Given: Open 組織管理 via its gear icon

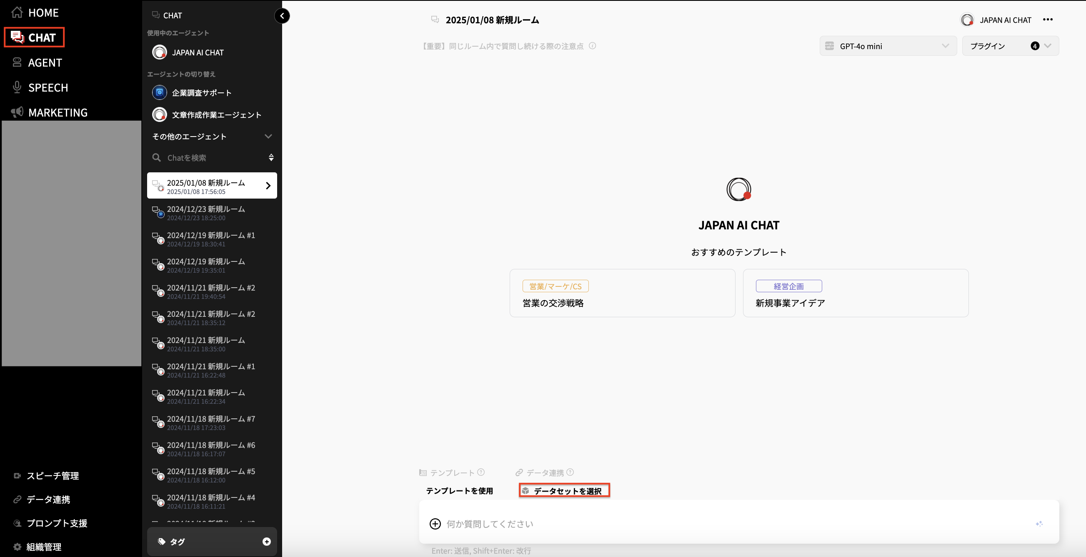Looking at the screenshot, I should [17, 547].
